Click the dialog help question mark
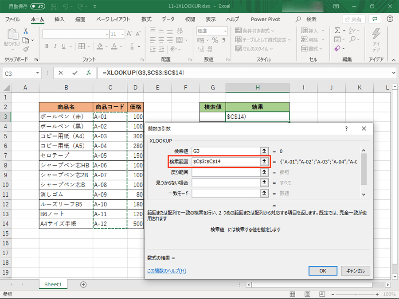The image size is (399, 299). [346, 128]
